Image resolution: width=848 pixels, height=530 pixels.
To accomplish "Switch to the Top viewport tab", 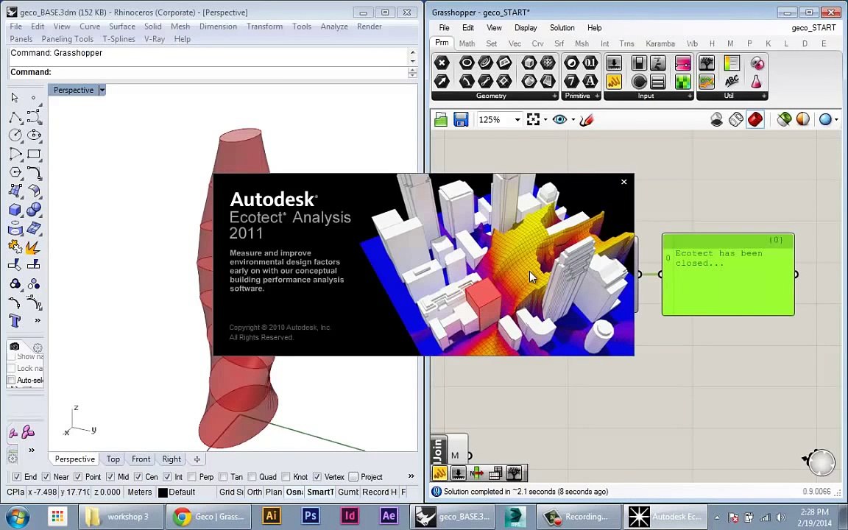I will coord(113,459).
